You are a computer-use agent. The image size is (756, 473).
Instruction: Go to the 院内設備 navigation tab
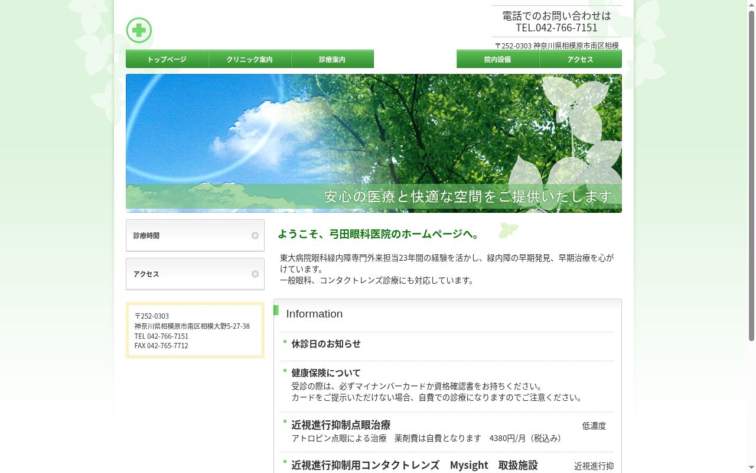498,59
